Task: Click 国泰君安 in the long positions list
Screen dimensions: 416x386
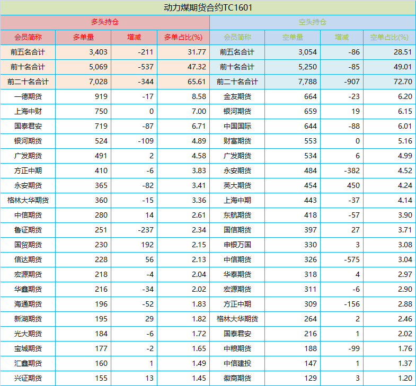Action: pos(28,126)
